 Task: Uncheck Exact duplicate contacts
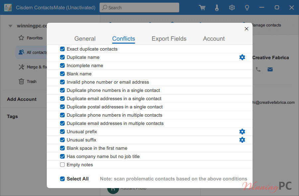point(62,49)
